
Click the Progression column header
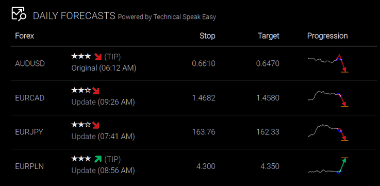click(327, 36)
